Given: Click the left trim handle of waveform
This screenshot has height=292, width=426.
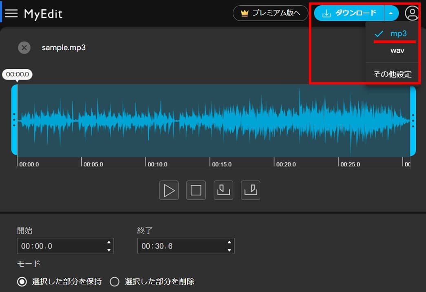Looking at the screenshot, I should point(14,120).
